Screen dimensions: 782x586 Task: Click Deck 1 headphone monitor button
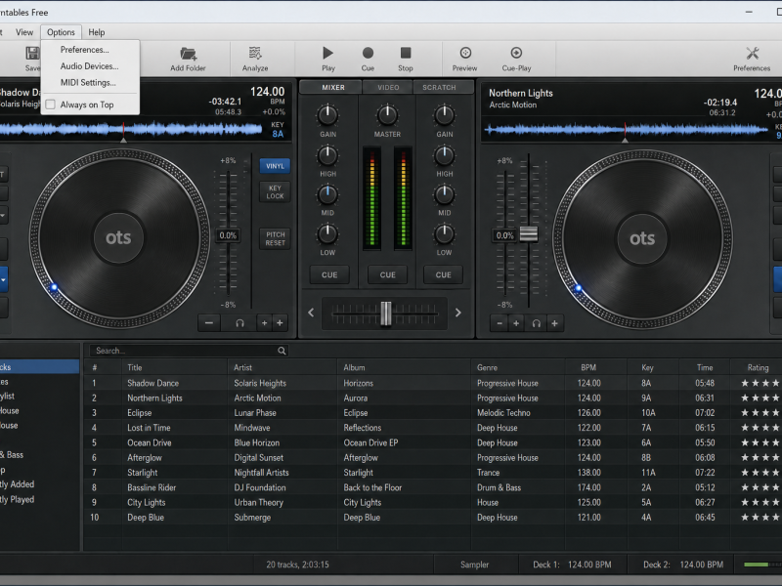(239, 323)
